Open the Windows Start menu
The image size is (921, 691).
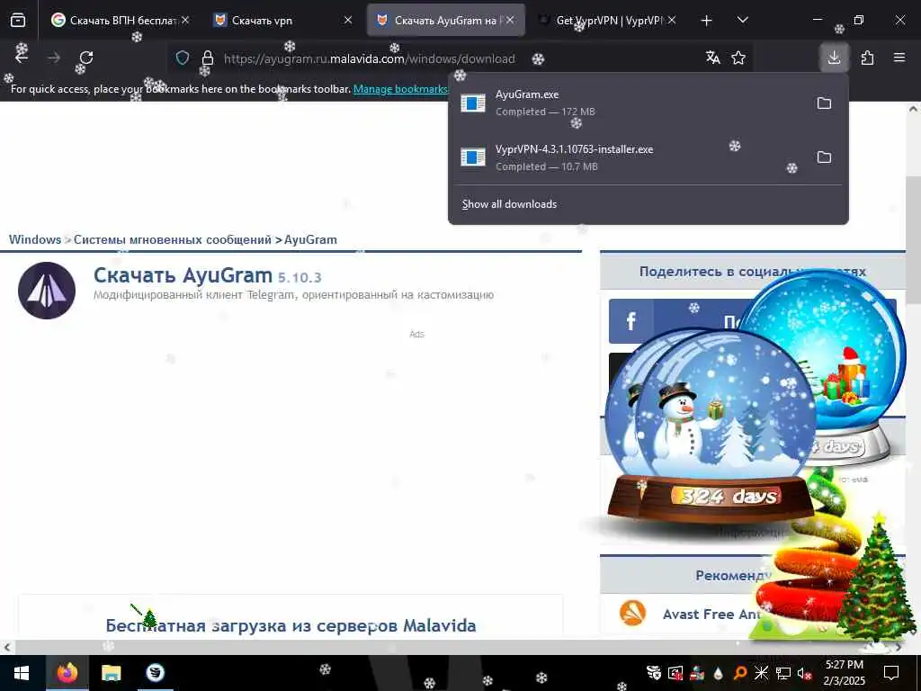(22, 673)
